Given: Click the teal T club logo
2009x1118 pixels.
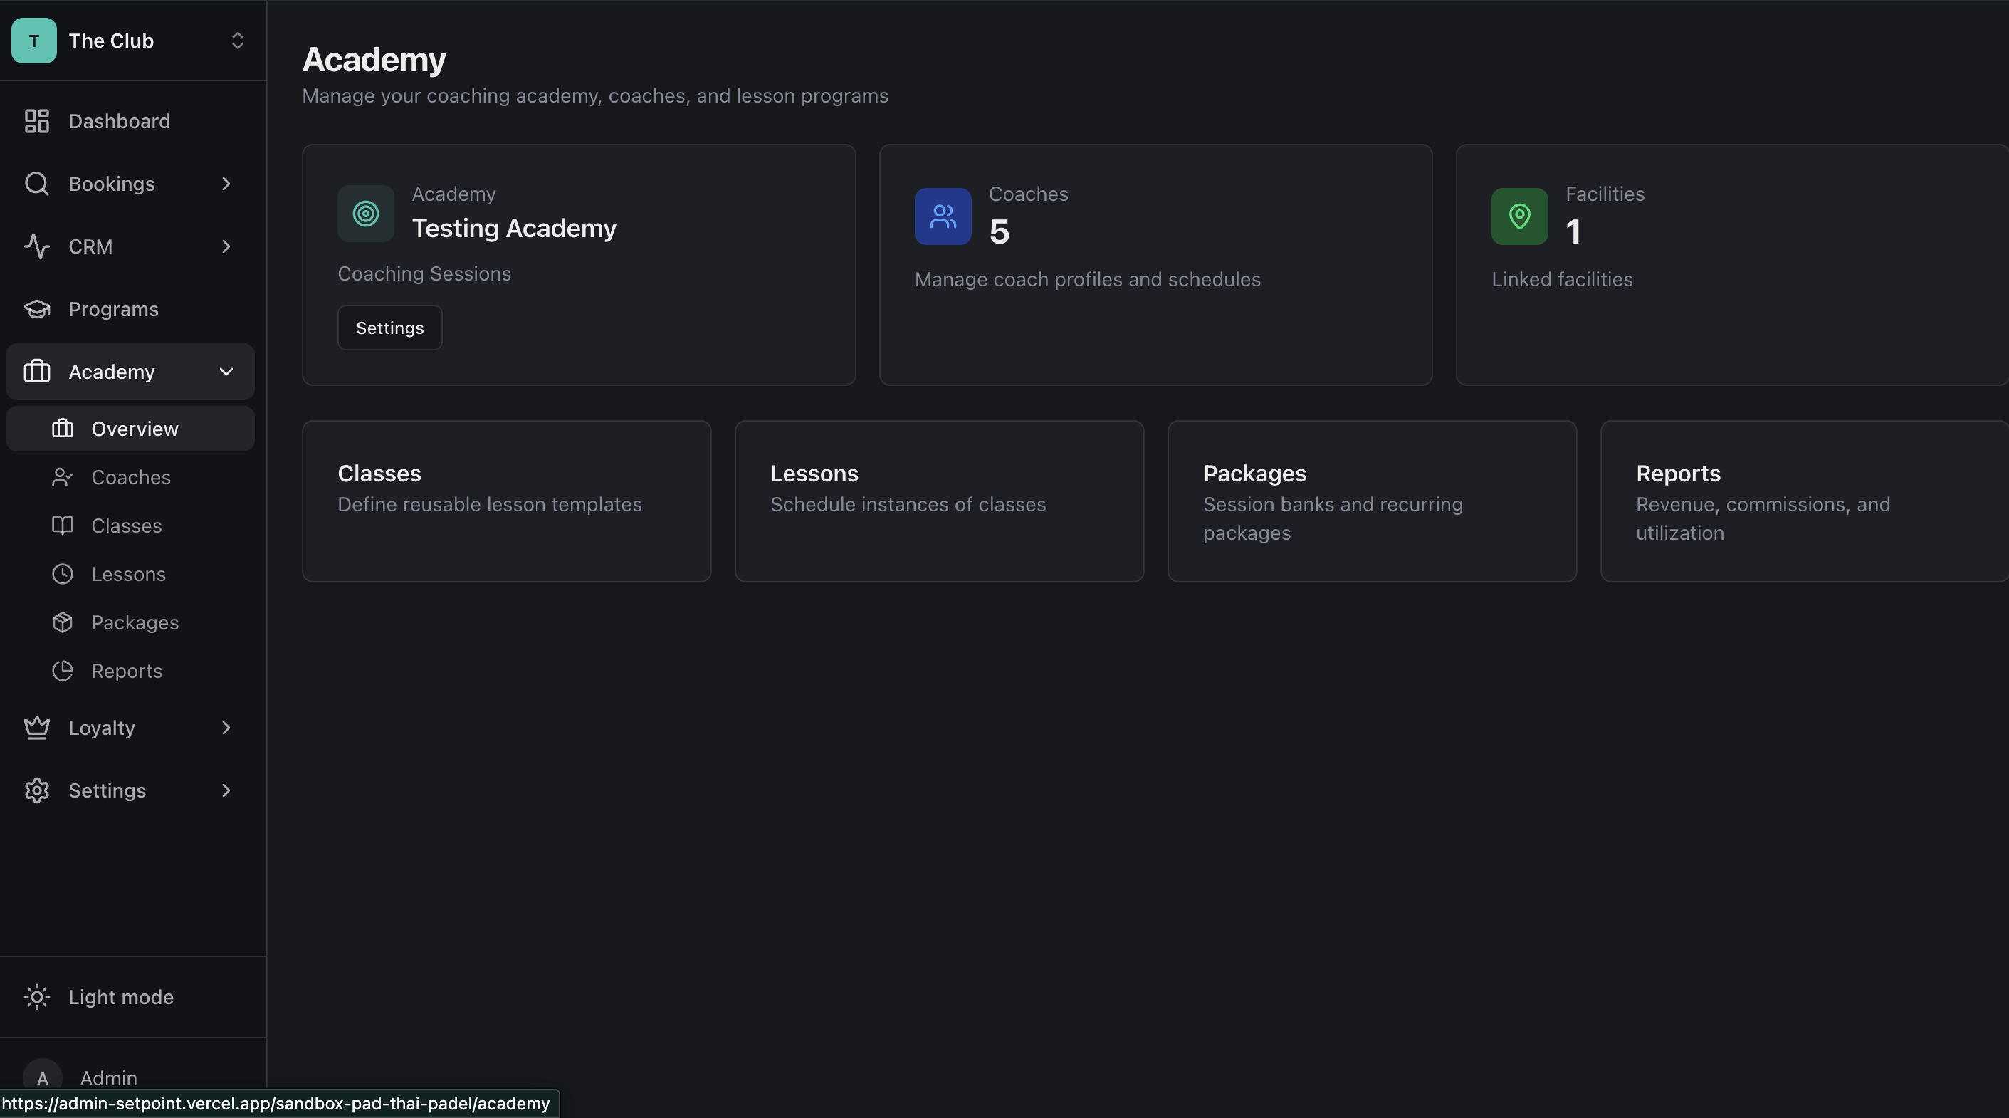Looking at the screenshot, I should [33, 41].
